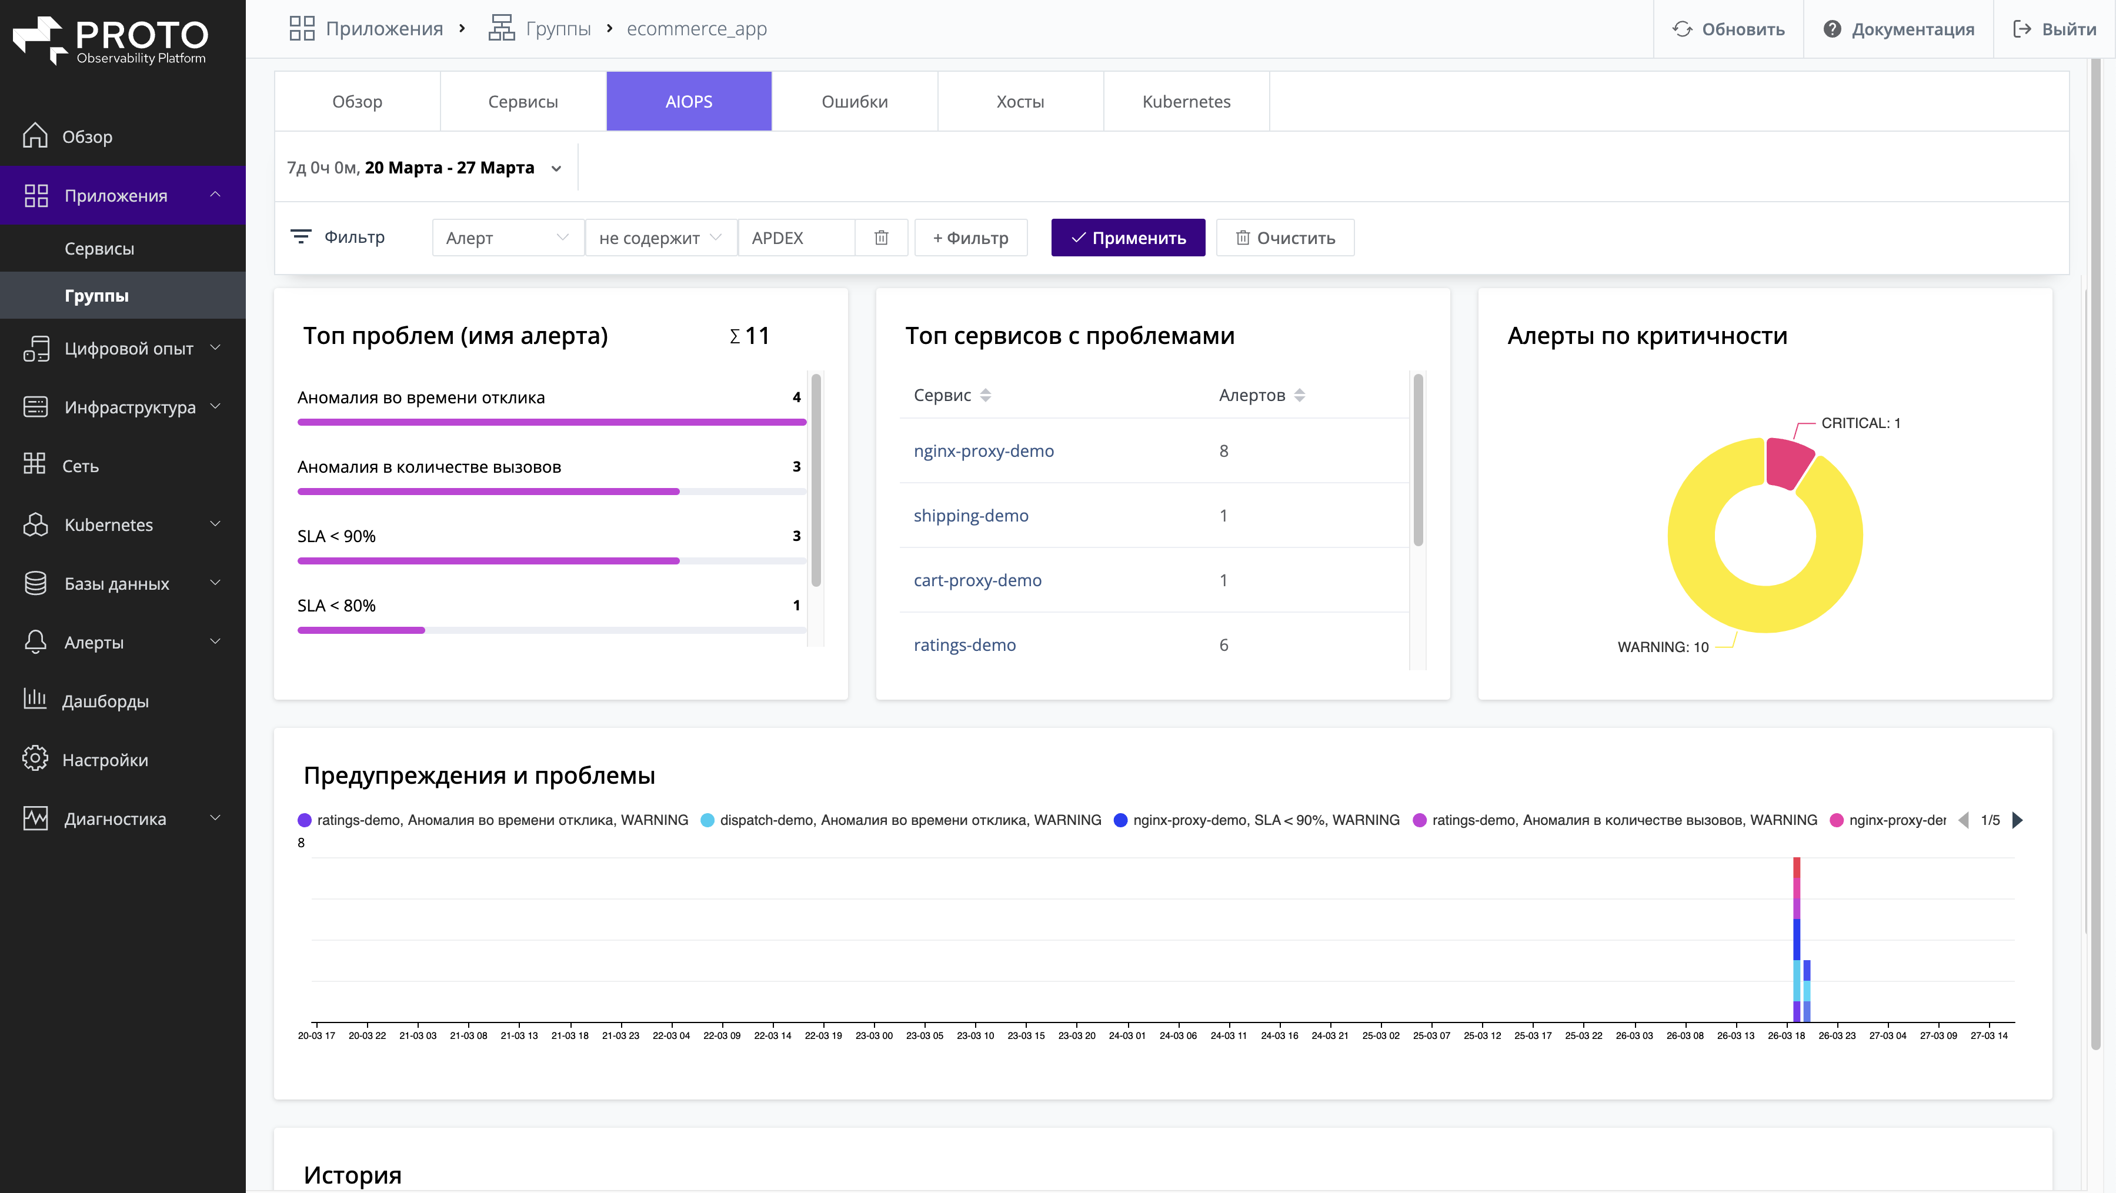Click the Топ проблем list scrollbar
This screenshot has width=2116, height=1193.
pyautogui.click(x=816, y=480)
